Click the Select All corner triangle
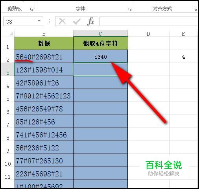The height and width of the screenshot is (189, 199). click(x=11, y=33)
